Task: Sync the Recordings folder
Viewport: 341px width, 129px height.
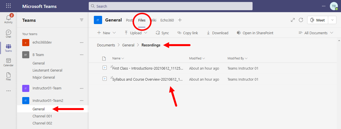Action: coord(162,33)
